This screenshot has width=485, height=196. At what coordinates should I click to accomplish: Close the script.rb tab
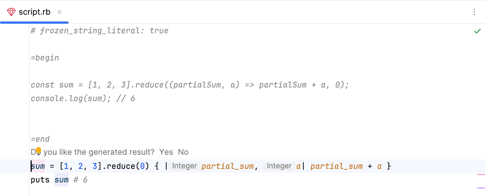coord(59,12)
